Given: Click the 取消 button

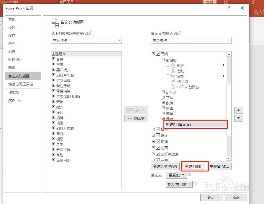Looking at the screenshot, I should point(236,197).
